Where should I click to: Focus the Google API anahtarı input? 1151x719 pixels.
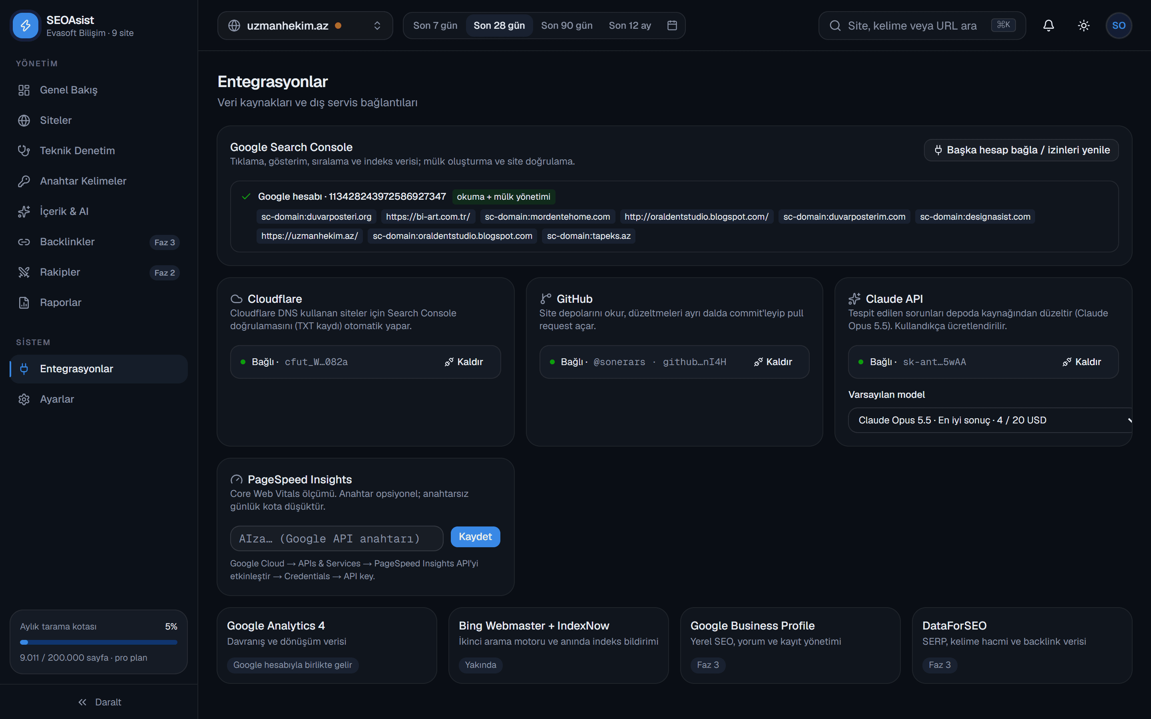click(337, 538)
